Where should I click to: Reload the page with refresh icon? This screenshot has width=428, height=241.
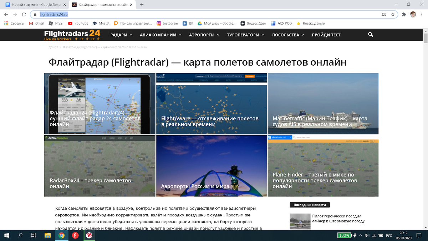tap(24, 15)
